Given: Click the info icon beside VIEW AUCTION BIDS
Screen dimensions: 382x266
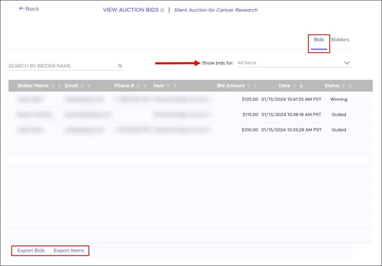Looking at the screenshot, I should (x=162, y=10).
